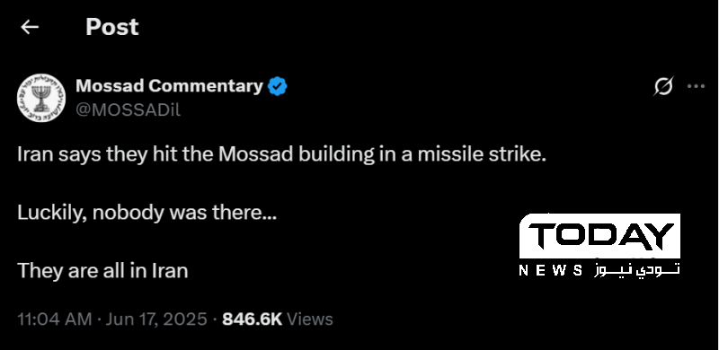Open the @MOSSADil handle link
This screenshot has width=719, height=350.
pyautogui.click(x=128, y=110)
